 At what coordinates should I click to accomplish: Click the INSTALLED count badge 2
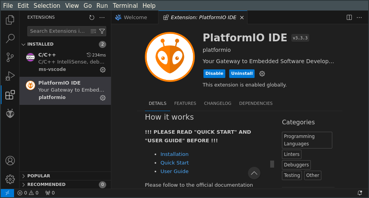102,44
